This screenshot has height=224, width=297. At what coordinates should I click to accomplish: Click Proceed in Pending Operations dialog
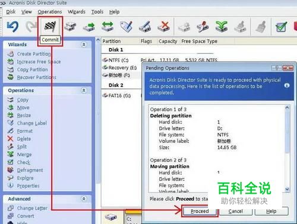pyautogui.click(x=200, y=211)
